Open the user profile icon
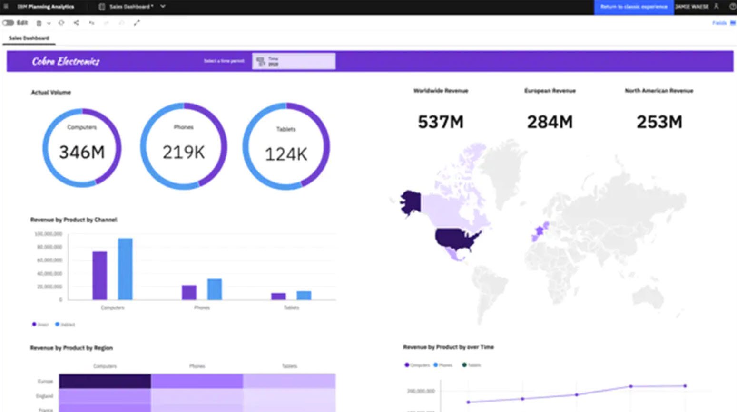This screenshot has height=412, width=737. tap(716, 7)
